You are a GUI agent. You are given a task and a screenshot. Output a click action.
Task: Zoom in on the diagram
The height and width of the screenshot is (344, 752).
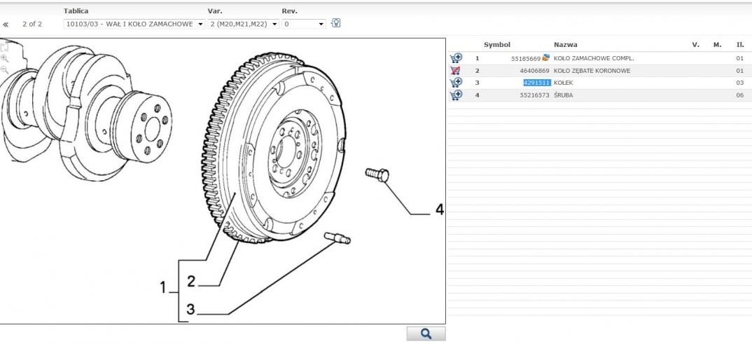pos(4,59)
